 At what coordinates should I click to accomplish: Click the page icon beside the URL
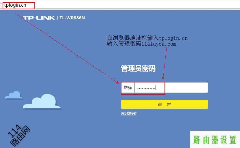coord(1,5)
